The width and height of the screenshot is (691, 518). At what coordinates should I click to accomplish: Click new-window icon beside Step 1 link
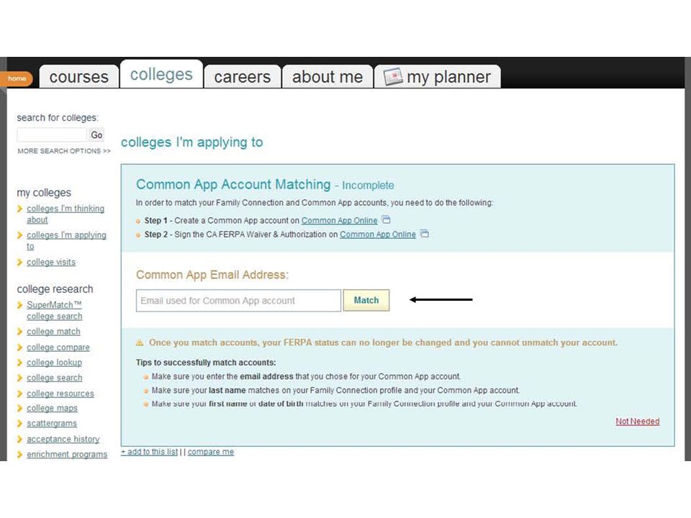coord(386,219)
